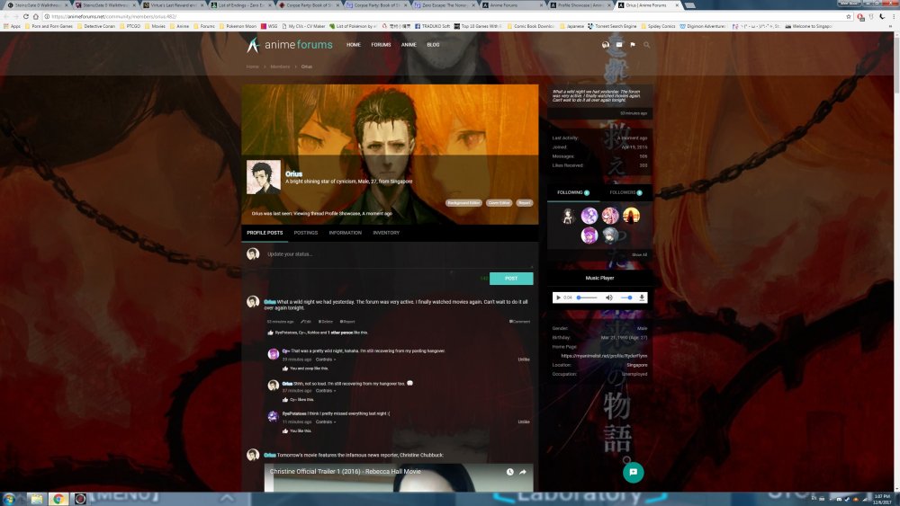Open the orange-haired avatar in following list
Image resolution: width=900 pixels, height=506 pixels.
[631, 216]
